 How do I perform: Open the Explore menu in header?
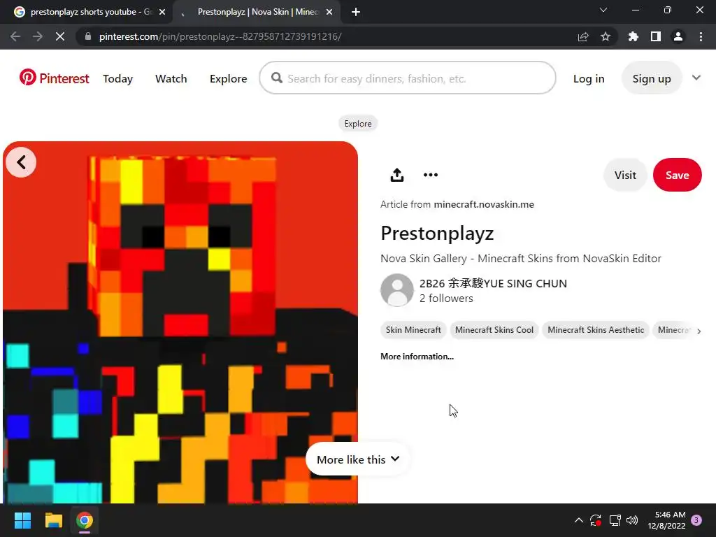[x=229, y=78]
